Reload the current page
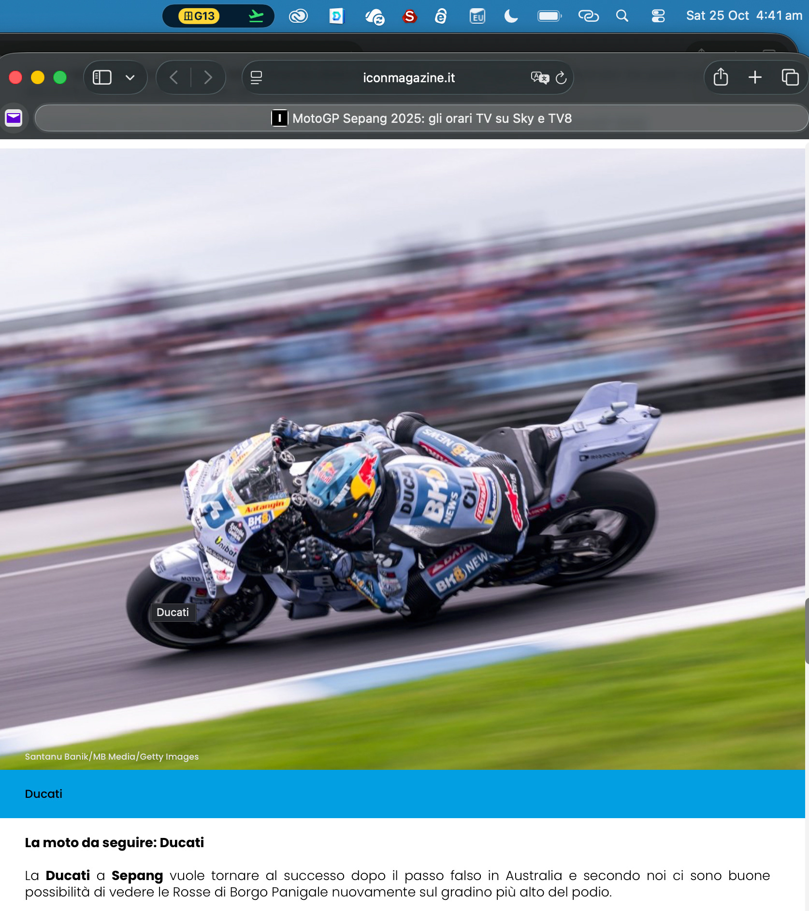 pyautogui.click(x=561, y=77)
